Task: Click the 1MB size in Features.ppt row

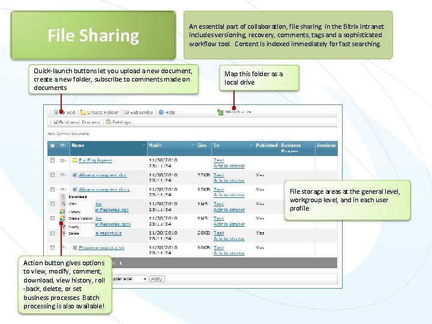Action: coord(203,204)
